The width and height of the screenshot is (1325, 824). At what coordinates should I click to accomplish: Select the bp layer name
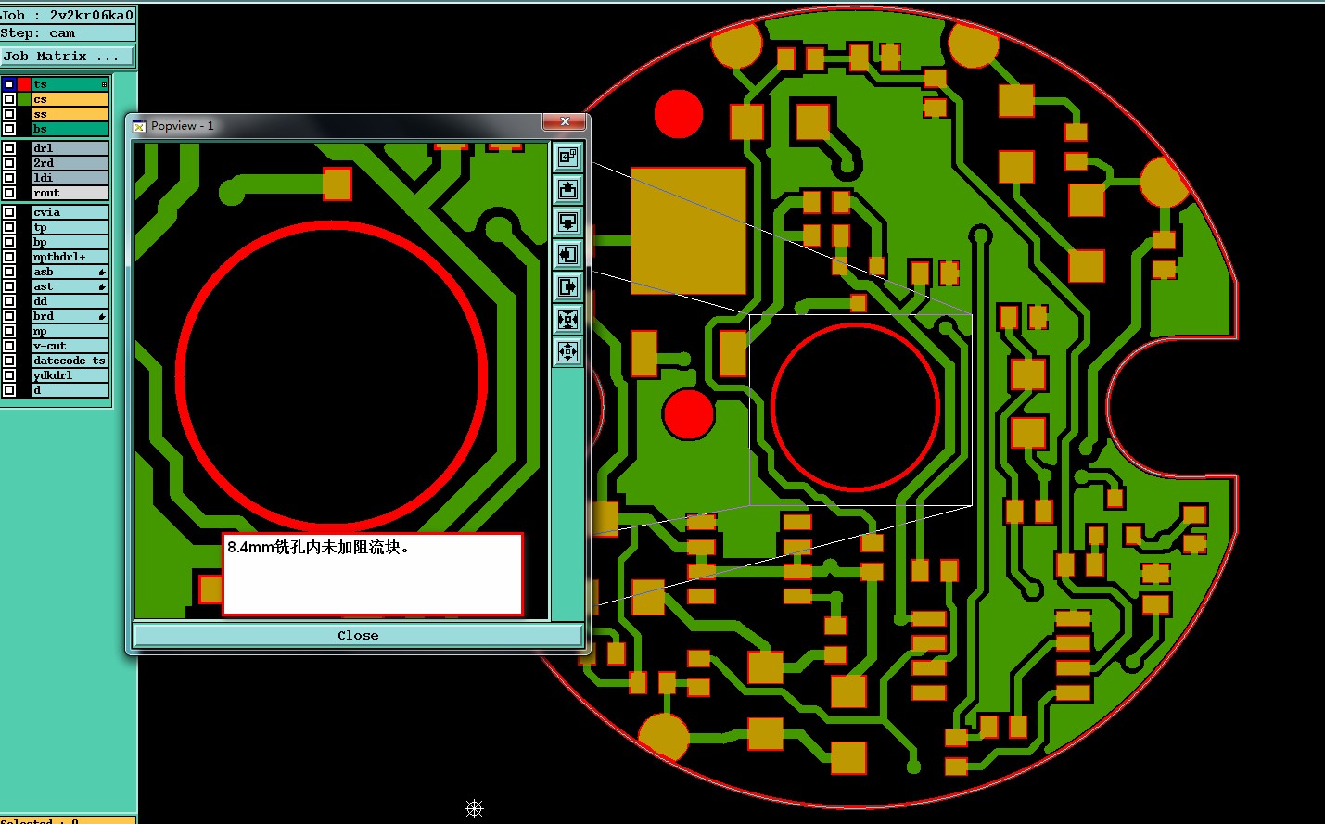pos(70,242)
